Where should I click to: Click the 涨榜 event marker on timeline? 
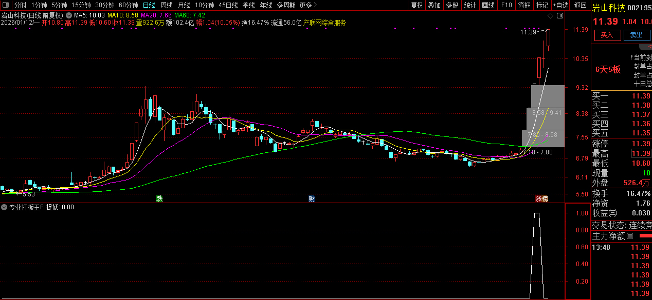[541, 198]
